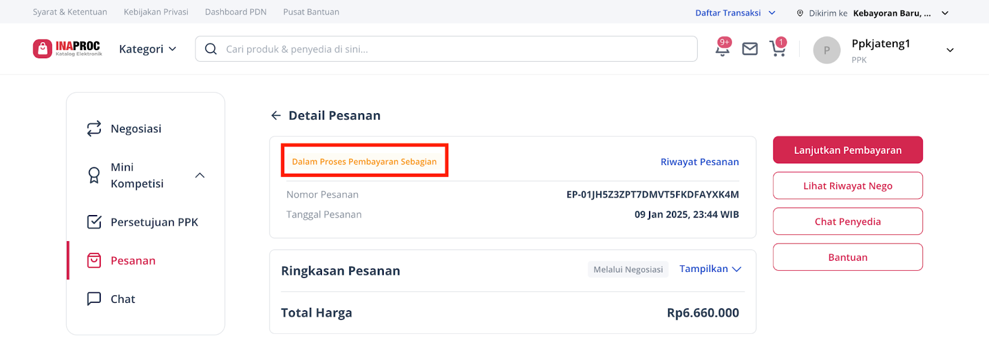Open the notifications bell icon

[x=722, y=49]
